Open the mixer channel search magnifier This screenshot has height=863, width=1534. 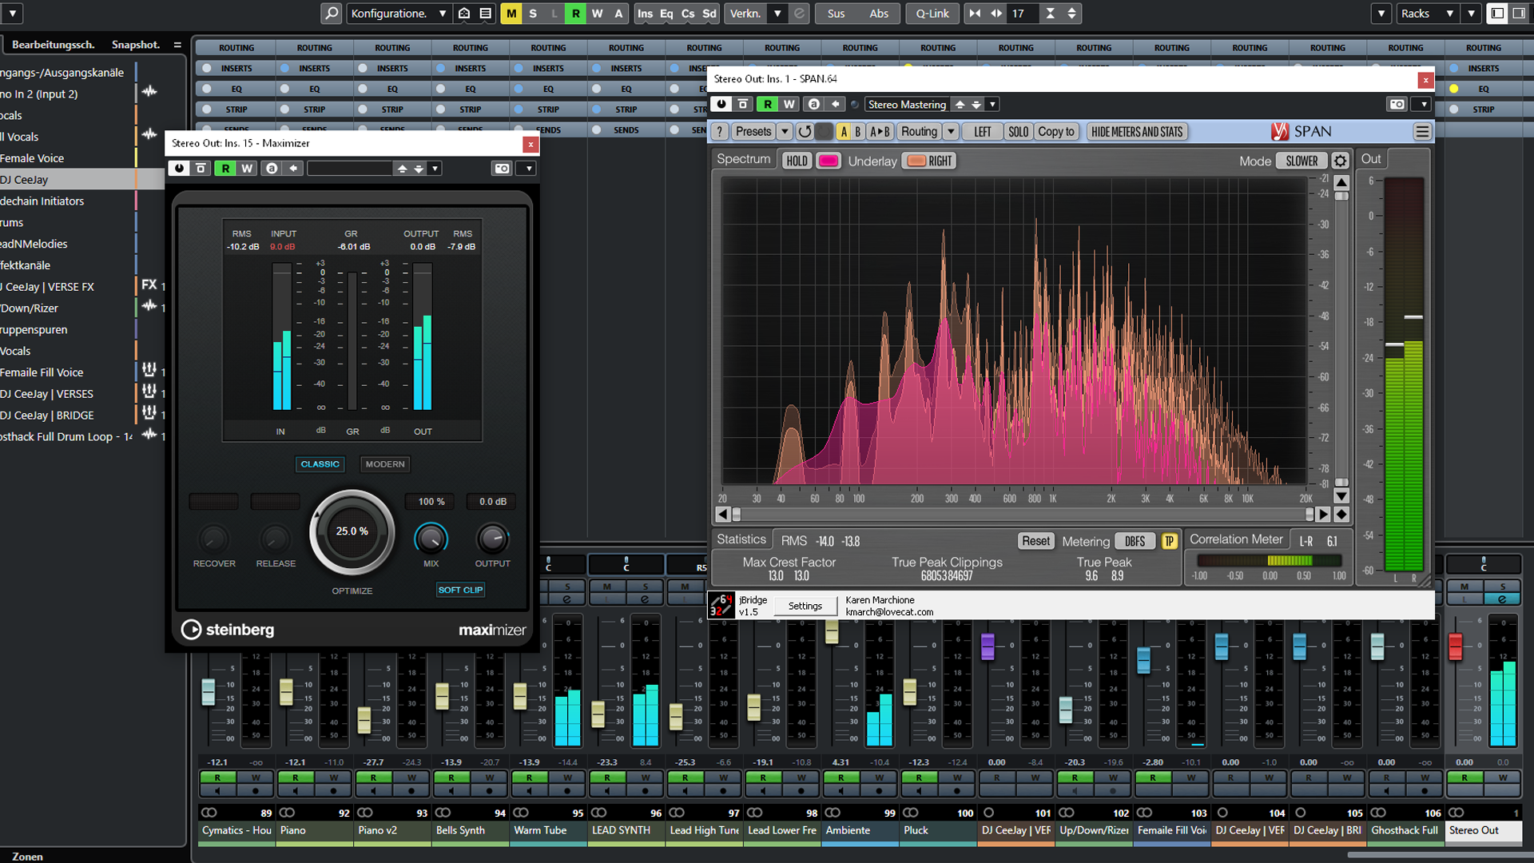click(331, 14)
